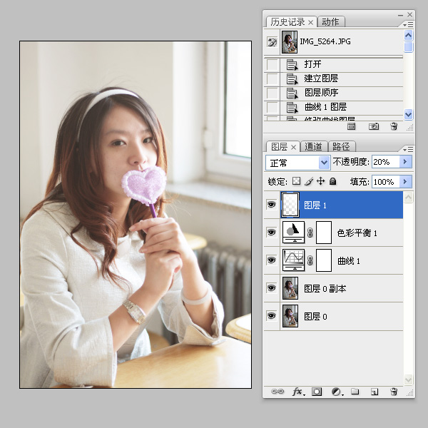
Task: Lock layer position
Action: coord(321,181)
